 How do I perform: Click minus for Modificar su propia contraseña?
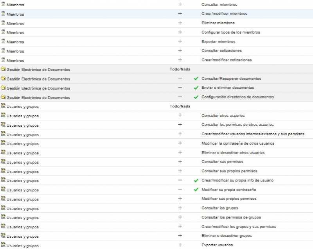[x=180, y=189]
